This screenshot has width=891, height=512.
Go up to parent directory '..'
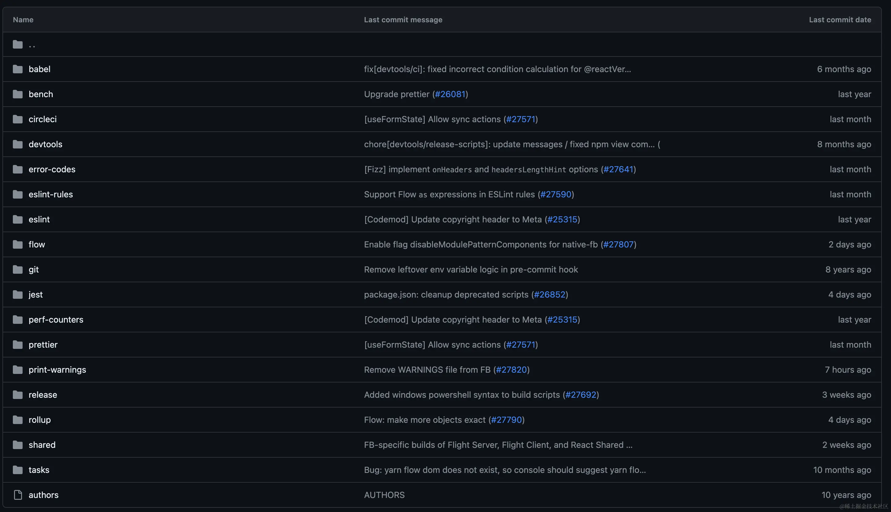pos(32,45)
